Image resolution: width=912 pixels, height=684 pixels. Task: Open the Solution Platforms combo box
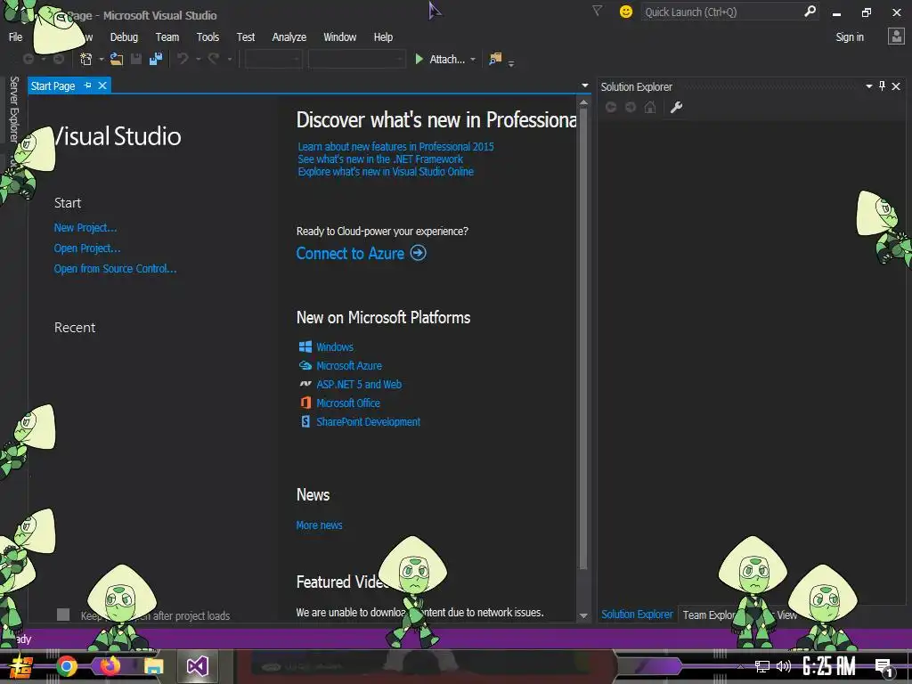coord(356,59)
